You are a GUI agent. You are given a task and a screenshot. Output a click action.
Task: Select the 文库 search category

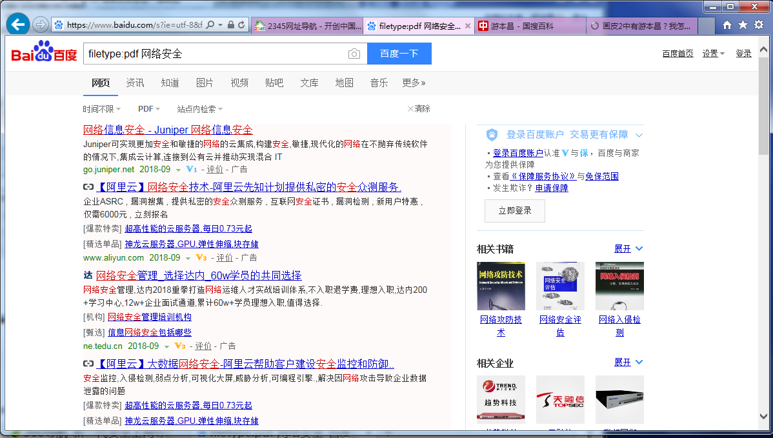pyautogui.click(x=309, y=83)
